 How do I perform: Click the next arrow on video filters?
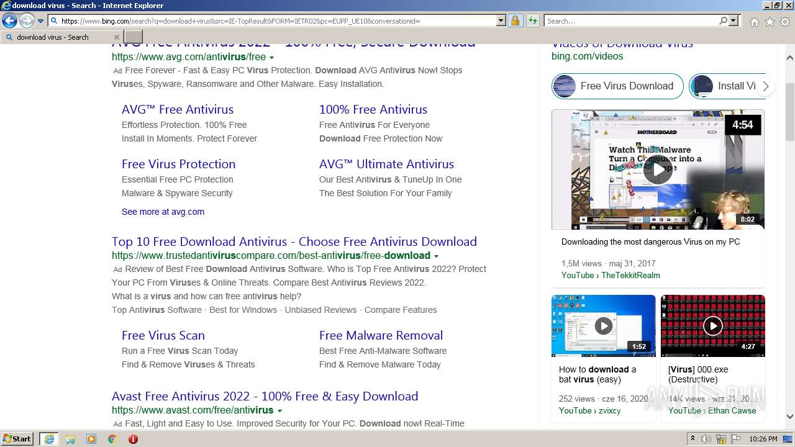click(766, 86)
